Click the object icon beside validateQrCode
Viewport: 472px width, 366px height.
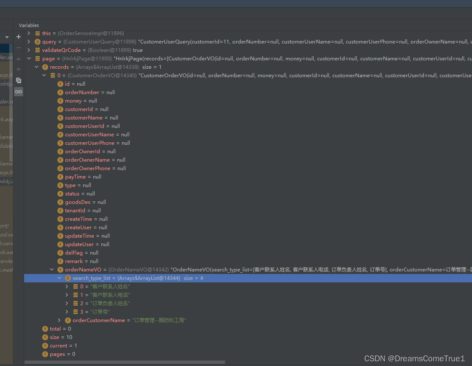[38, 50]
